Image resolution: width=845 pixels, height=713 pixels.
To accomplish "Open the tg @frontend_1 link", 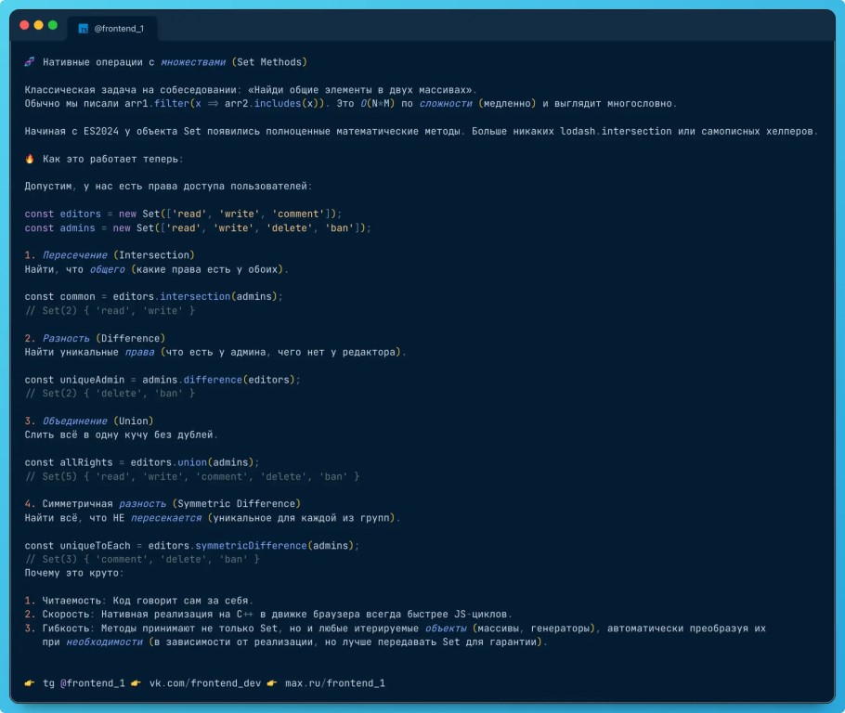I will tap(84, 682).
